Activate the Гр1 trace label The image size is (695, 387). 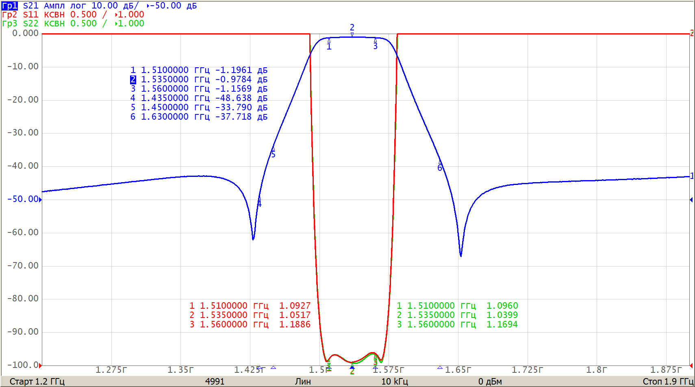coord(10,6)
